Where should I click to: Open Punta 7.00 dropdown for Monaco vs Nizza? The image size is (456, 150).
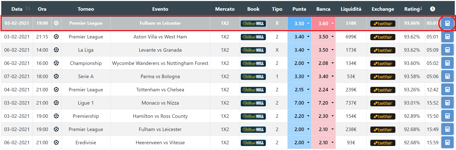308,103
